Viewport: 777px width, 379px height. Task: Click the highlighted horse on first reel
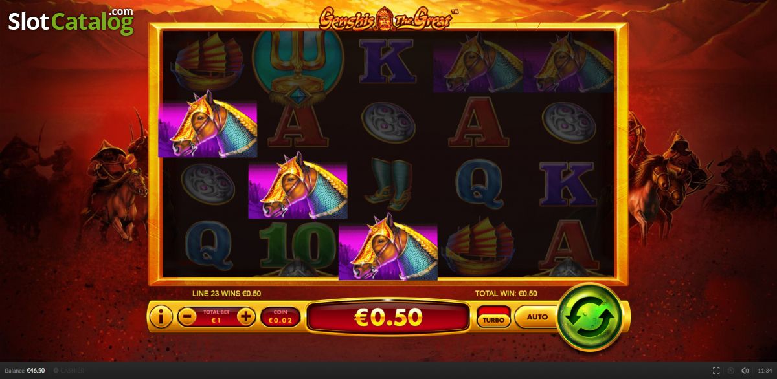click(x=208, y=129)
